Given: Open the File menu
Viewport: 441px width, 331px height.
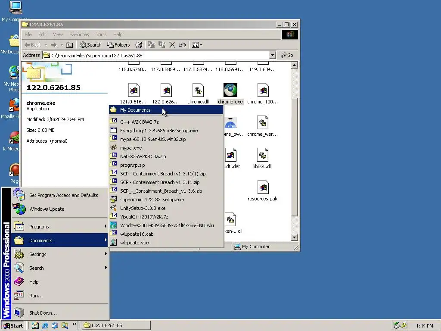Looking at the screenshot, I should pyautogui.click(x=28, y=34).
